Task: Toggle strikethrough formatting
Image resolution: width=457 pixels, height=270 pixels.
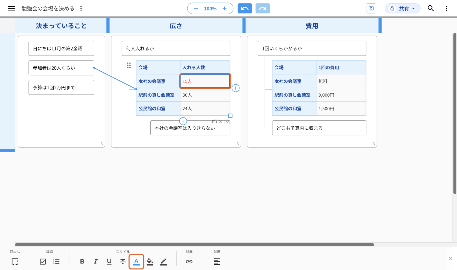Action: (123, 262)
